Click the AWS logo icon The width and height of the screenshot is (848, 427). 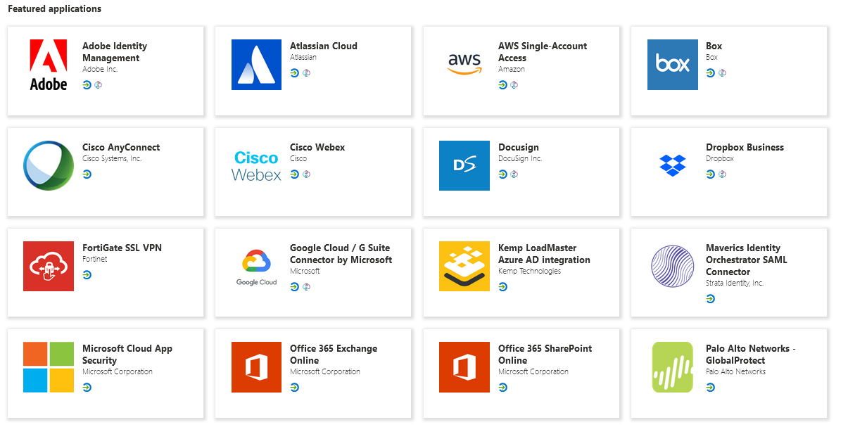coord(464,65)
